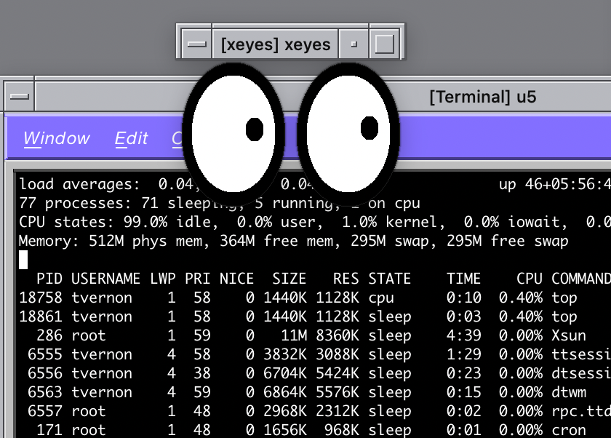This screenshot has width=611, height=438.
Task: Click PID 6557 in process list
Action: tap(45, 411)
